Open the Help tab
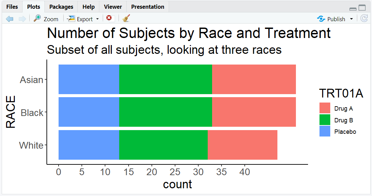 (x=88, y=7)
